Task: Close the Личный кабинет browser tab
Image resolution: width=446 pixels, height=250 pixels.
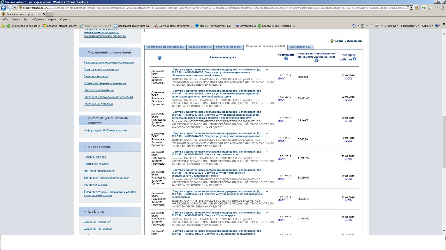Action: tap(44, 14)
